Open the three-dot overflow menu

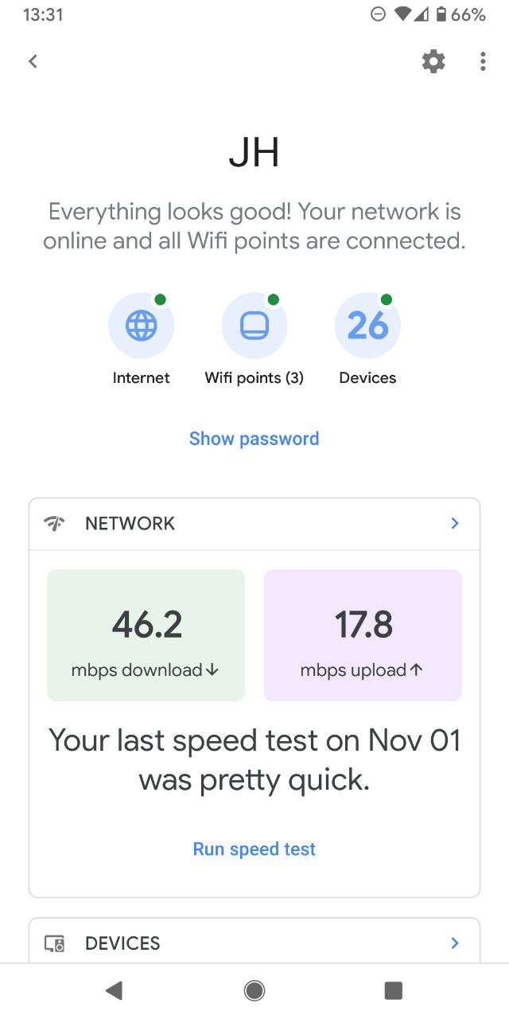pos(483,61)
